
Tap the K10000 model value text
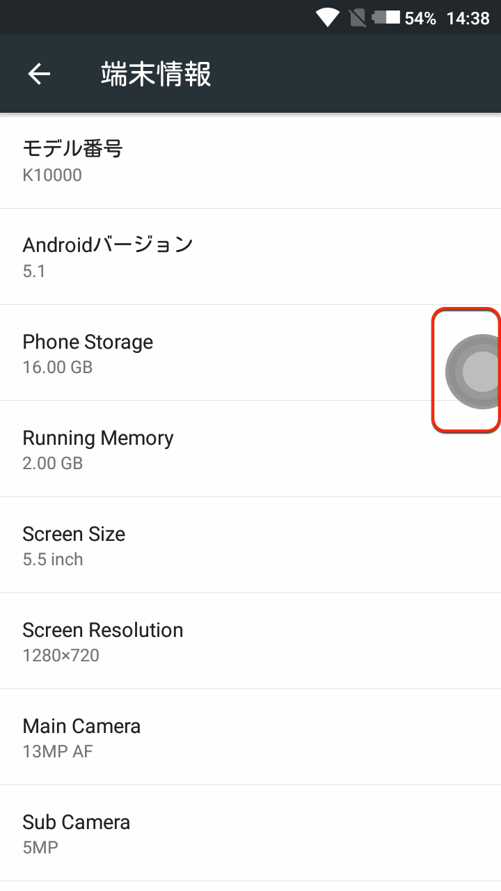[x=52, y=175]
